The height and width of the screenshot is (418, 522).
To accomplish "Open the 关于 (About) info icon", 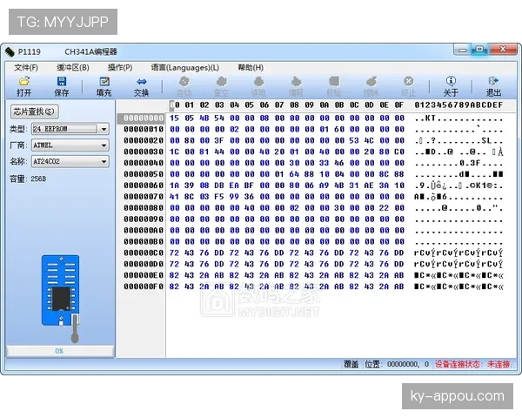I will 451,85.
